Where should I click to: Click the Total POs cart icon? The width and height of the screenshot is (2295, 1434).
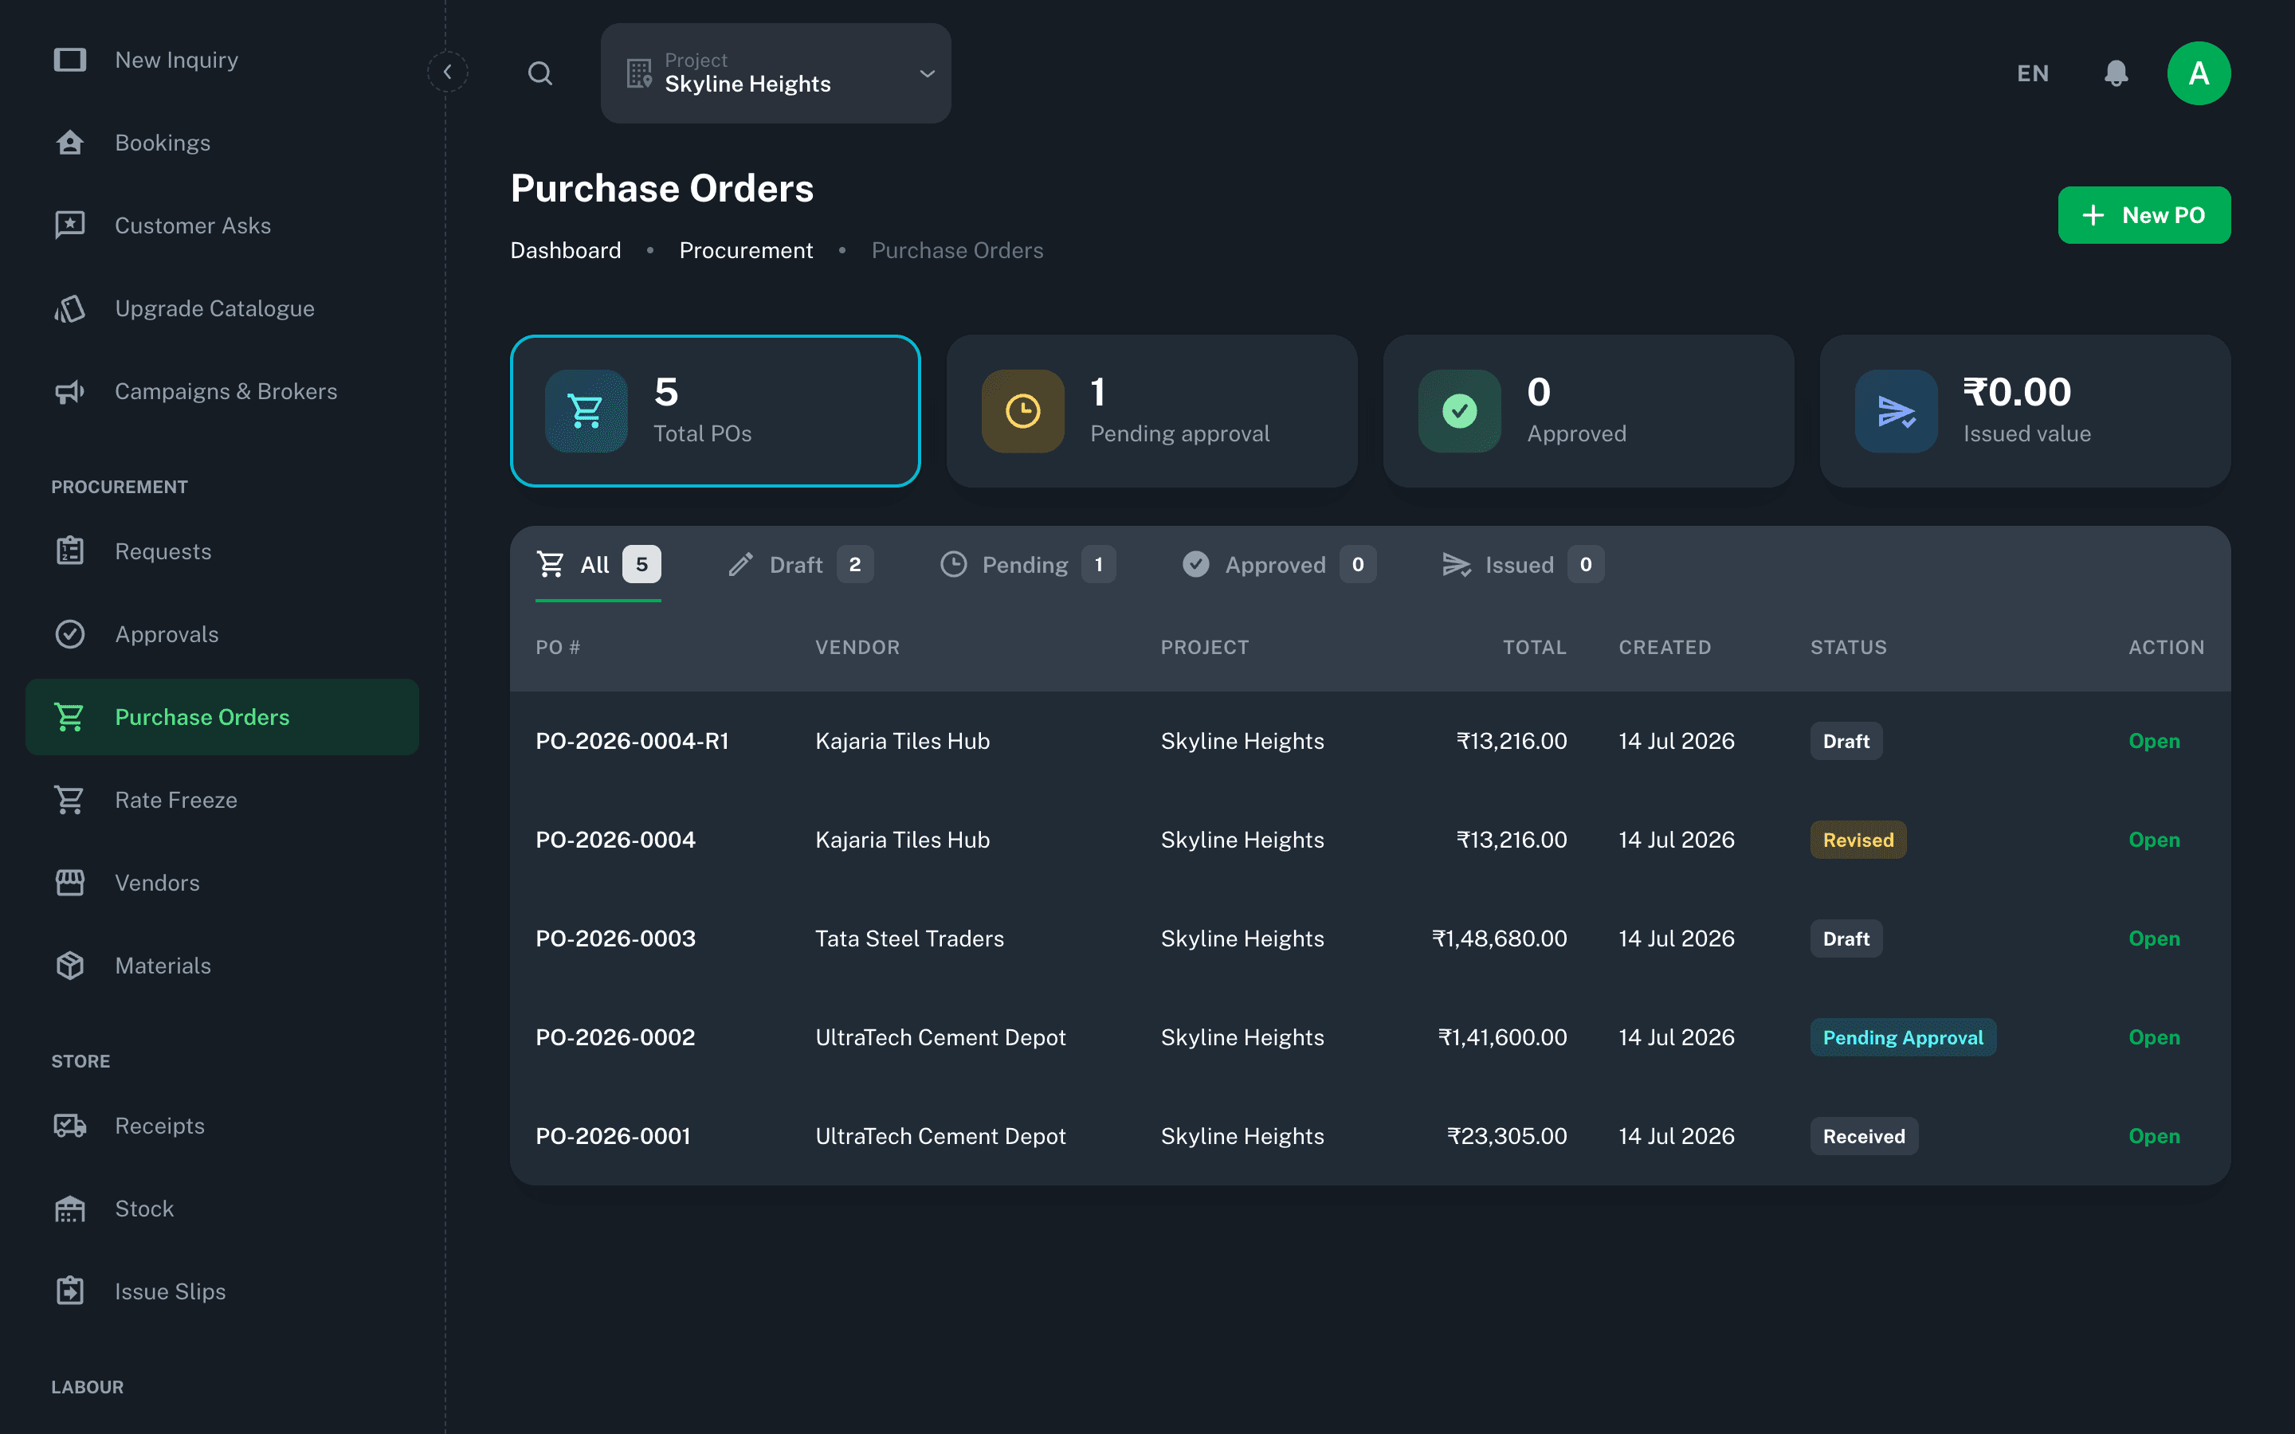pos(586,410)
